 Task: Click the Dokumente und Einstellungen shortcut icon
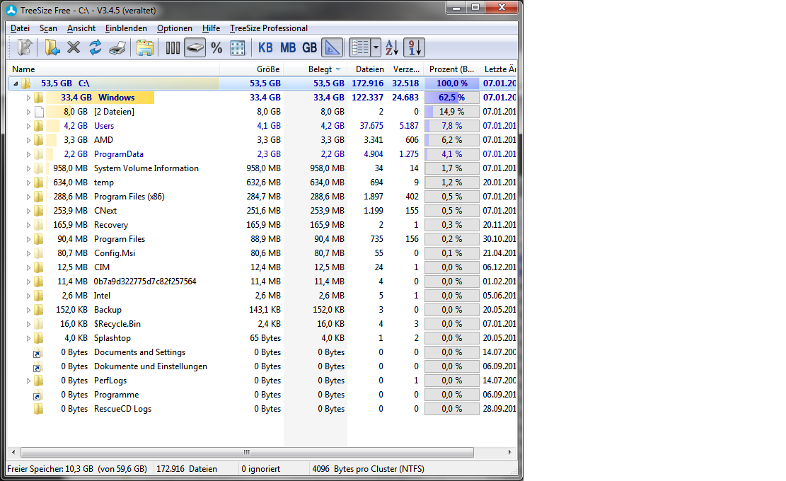click(x=39, y=366)
